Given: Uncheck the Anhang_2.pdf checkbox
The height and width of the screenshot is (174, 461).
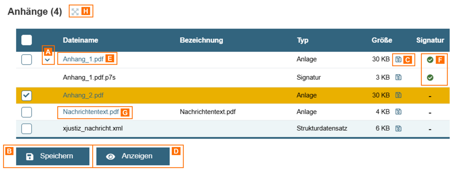Looking at the screenshot, I should tap(26, 96).
